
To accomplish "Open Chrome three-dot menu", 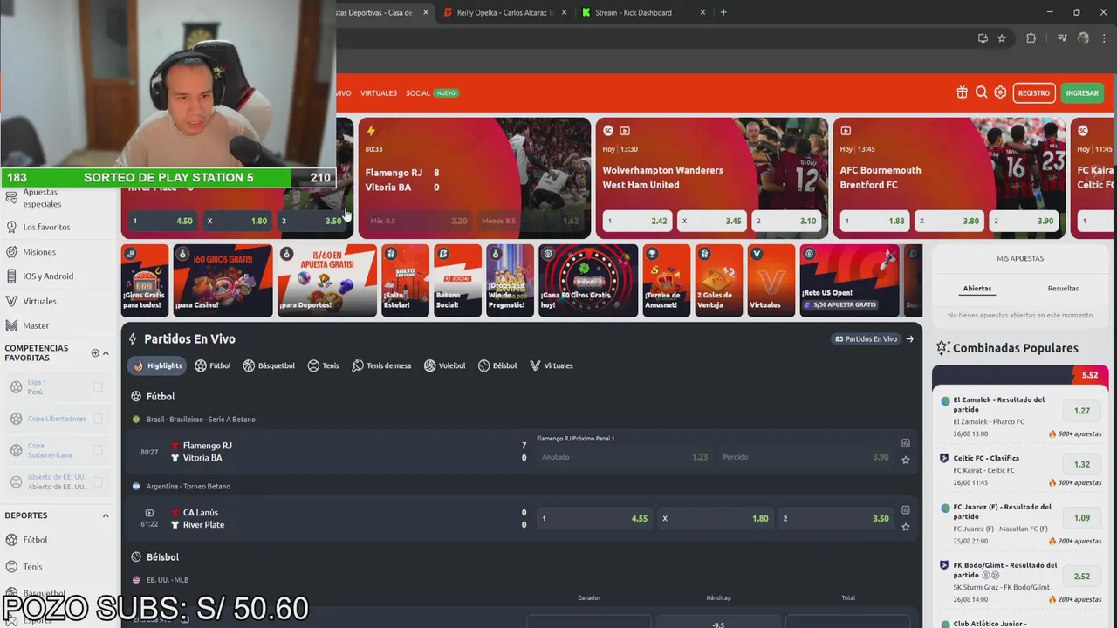I will tap(1104, 38).
